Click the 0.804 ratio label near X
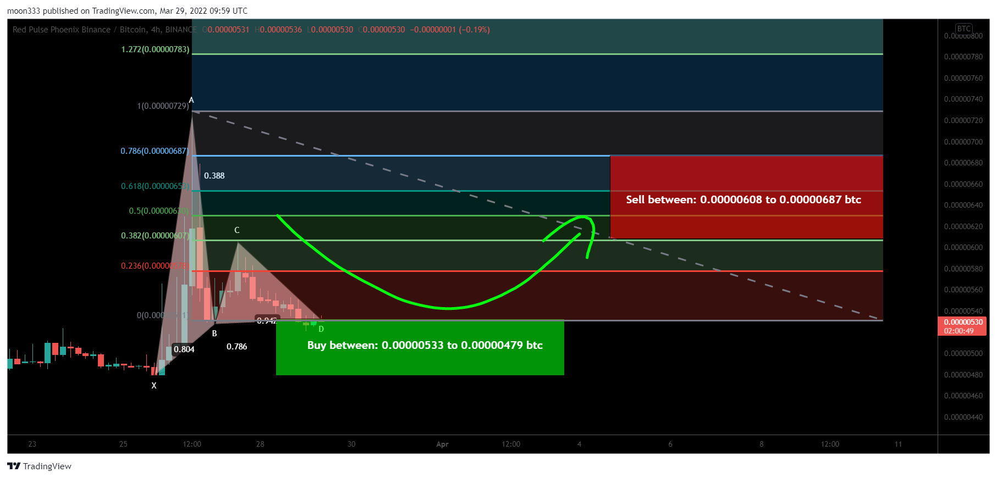The image size is (997, 478). [x=184, y=349]
